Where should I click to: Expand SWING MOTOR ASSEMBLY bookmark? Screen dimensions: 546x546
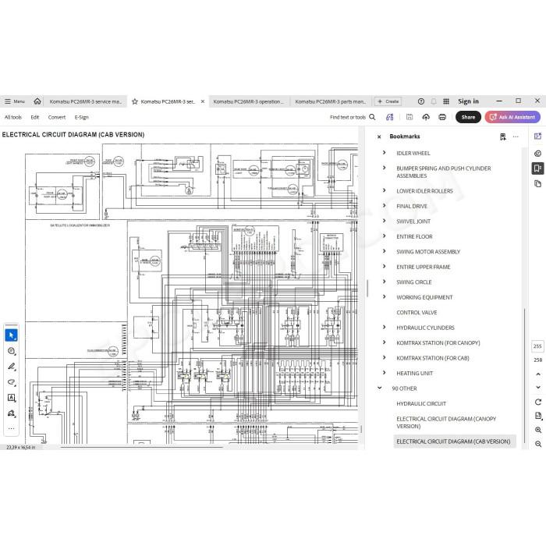384,251
